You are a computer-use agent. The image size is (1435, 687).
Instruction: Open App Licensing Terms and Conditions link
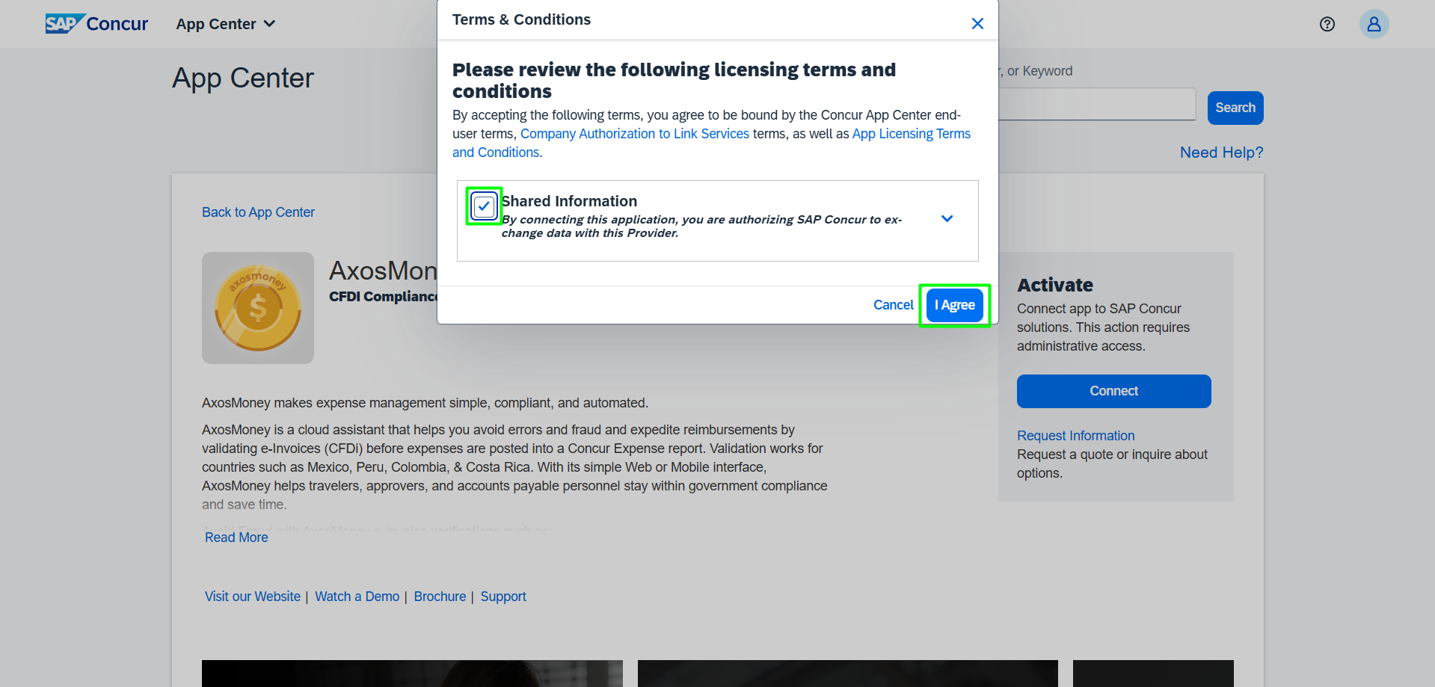coord(911,134)
